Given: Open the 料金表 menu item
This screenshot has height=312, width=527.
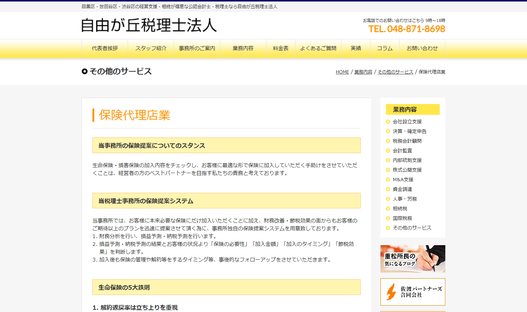Looking at the screenshot, I should pyautogui.click(x=281, y=48).
